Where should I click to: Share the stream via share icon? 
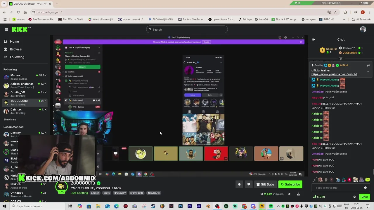(289, 194)
